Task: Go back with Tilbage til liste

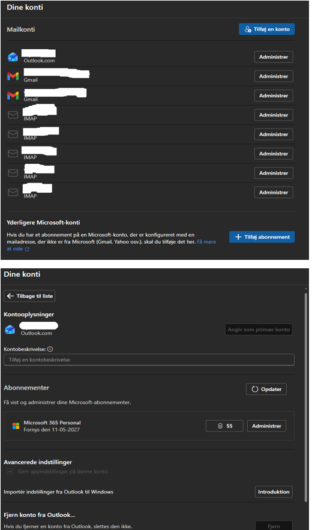Action: (x=30, y=296)
